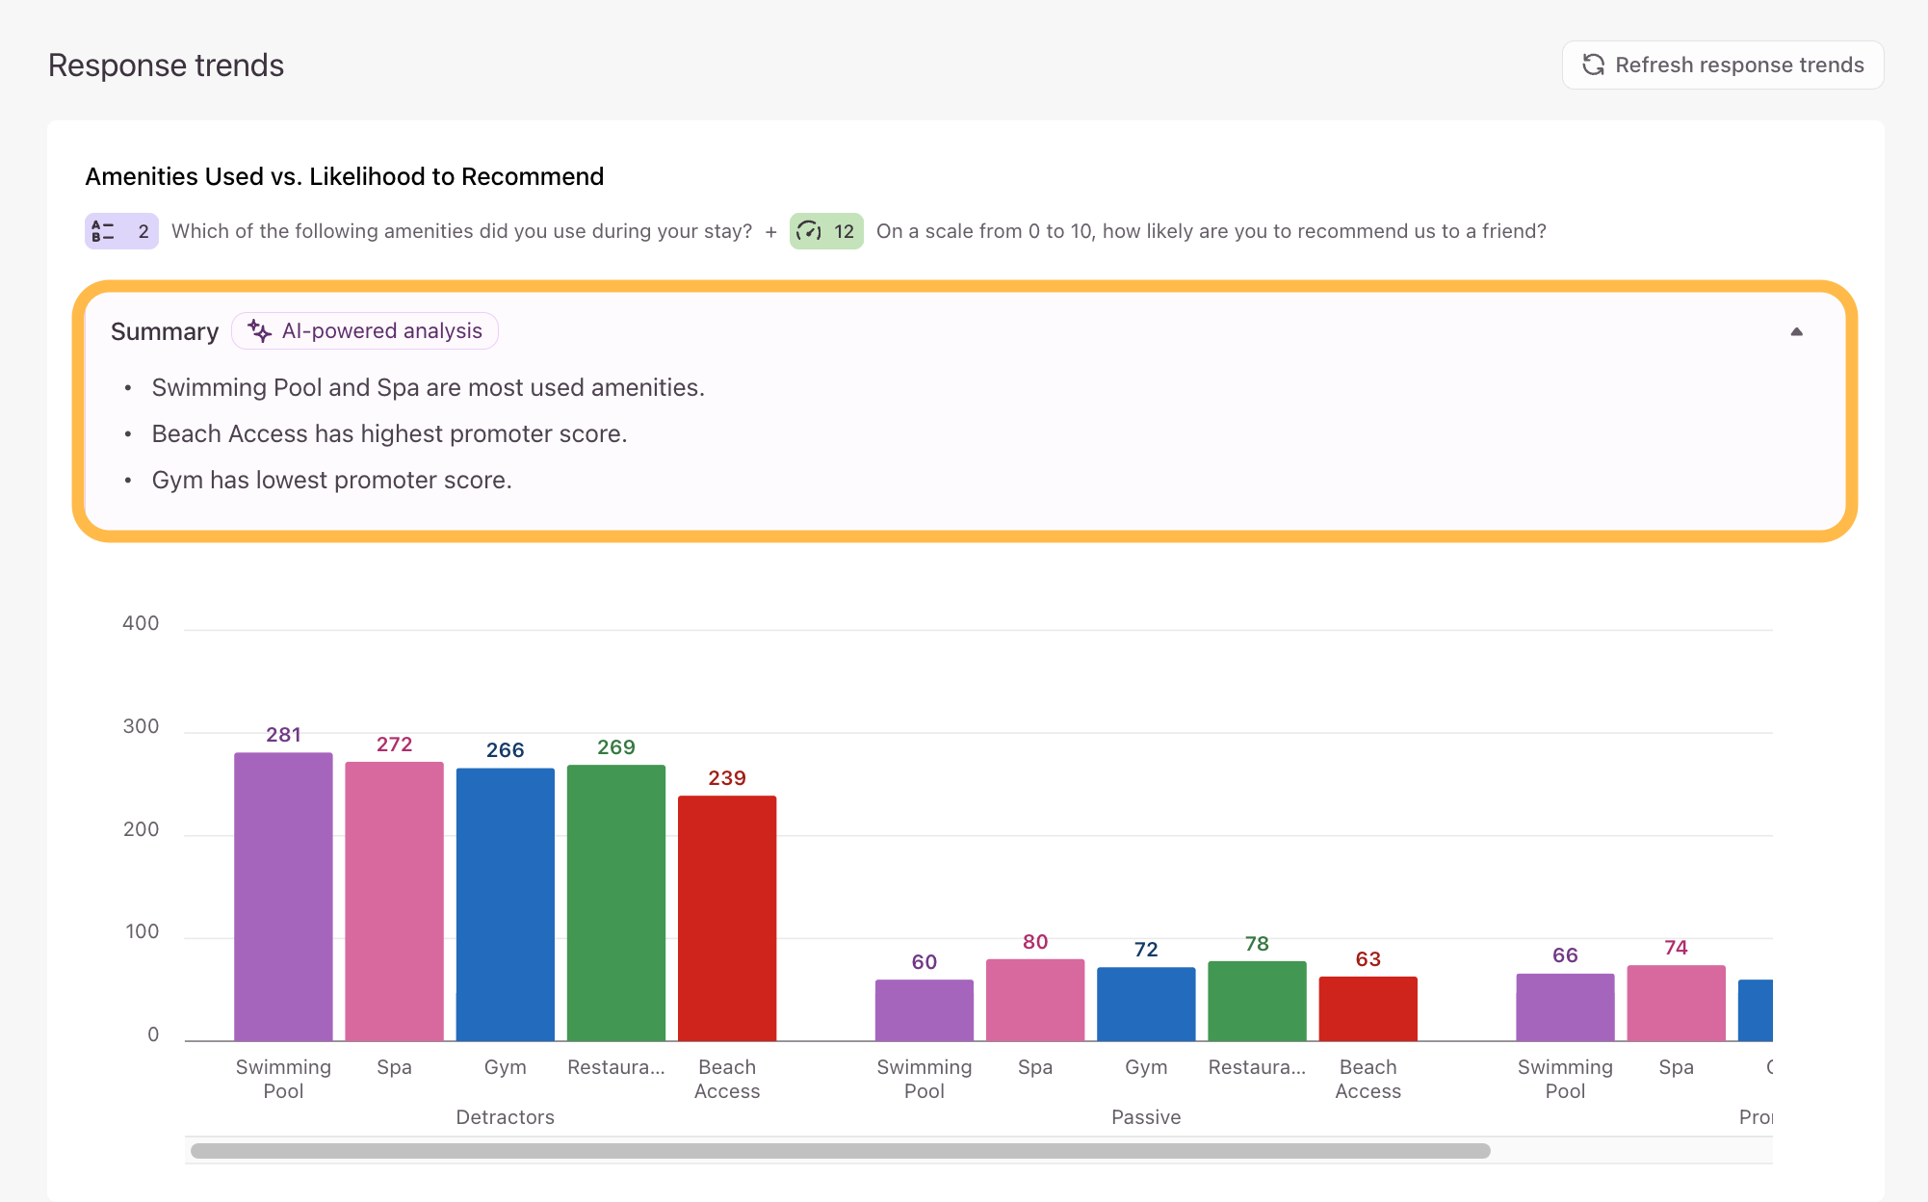1928x1202 pixels.
Task: Click the refresh arrows icon
Action: point(1594,65)
